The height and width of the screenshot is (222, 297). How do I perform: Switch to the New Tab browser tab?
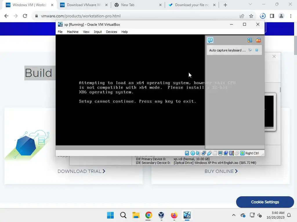(138, 5)
